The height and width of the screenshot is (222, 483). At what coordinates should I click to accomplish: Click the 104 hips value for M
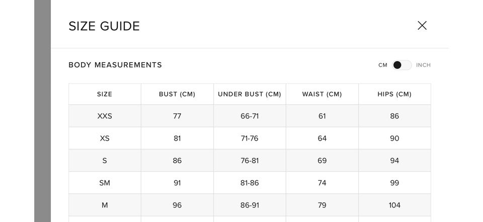(x=394, y=205)
